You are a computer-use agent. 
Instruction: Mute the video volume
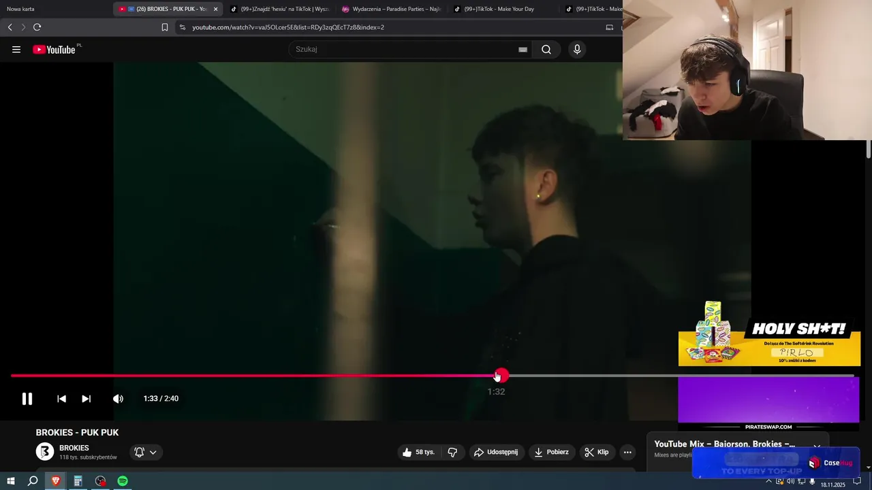[x=118, y=399]
